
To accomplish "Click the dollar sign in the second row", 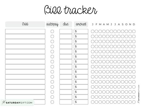I will point(76,36).
